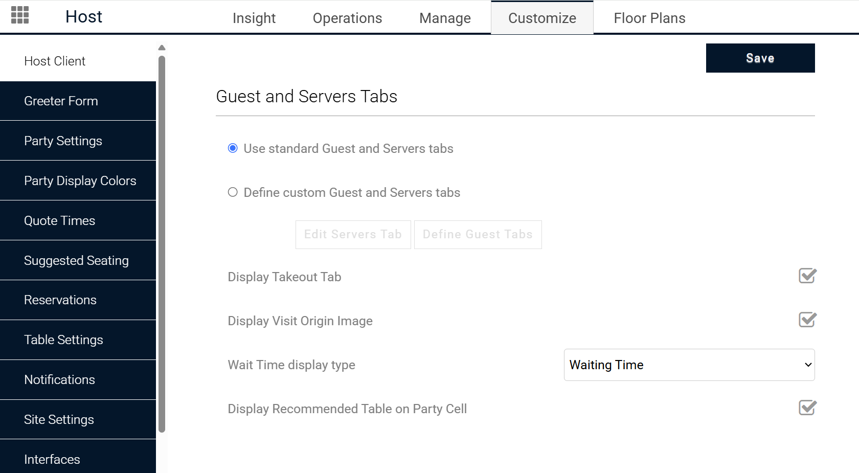Viewport: 859px width, 473px height.
Task: Click Guest and Servers Tabs heading
Action: click(307, 97)
